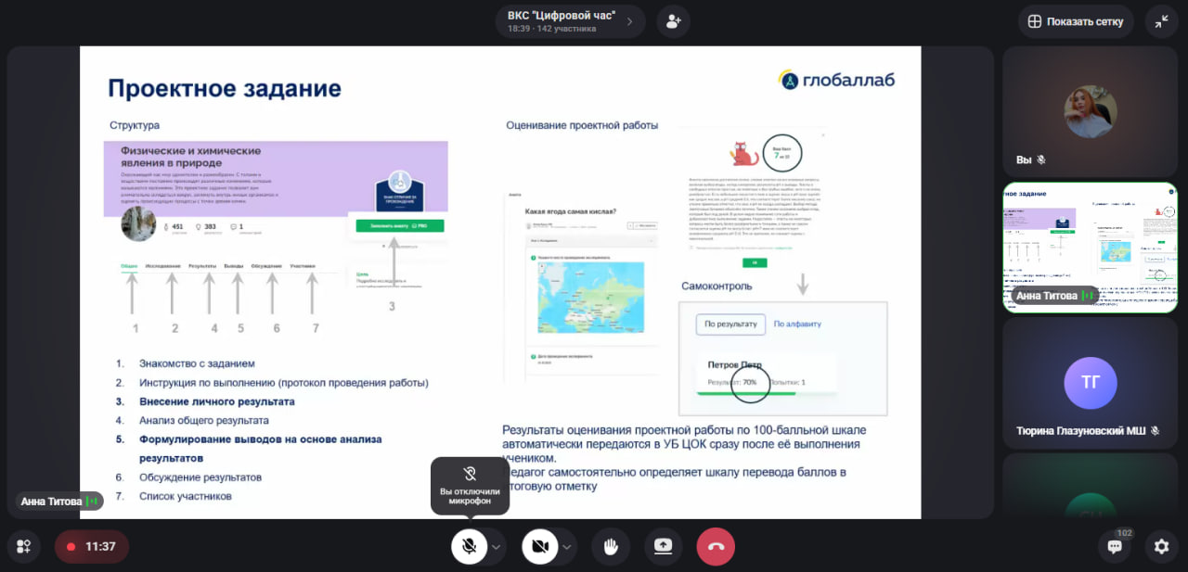
Task: Open the "Цифровой час" meeting info chevron
Action: click(x=630, y=21)
